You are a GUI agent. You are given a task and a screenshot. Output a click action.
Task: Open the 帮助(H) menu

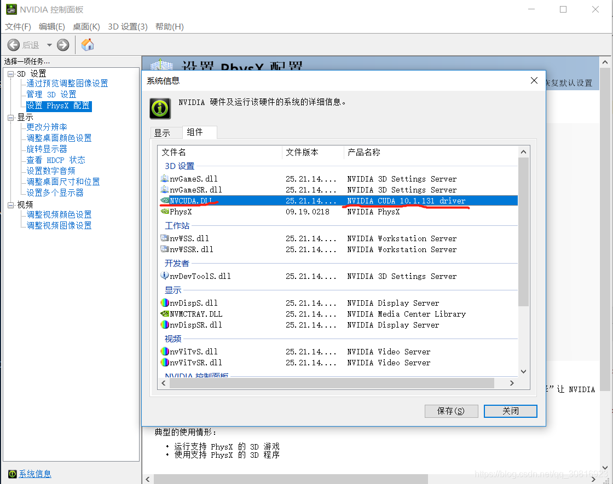(x=170, y=27)
